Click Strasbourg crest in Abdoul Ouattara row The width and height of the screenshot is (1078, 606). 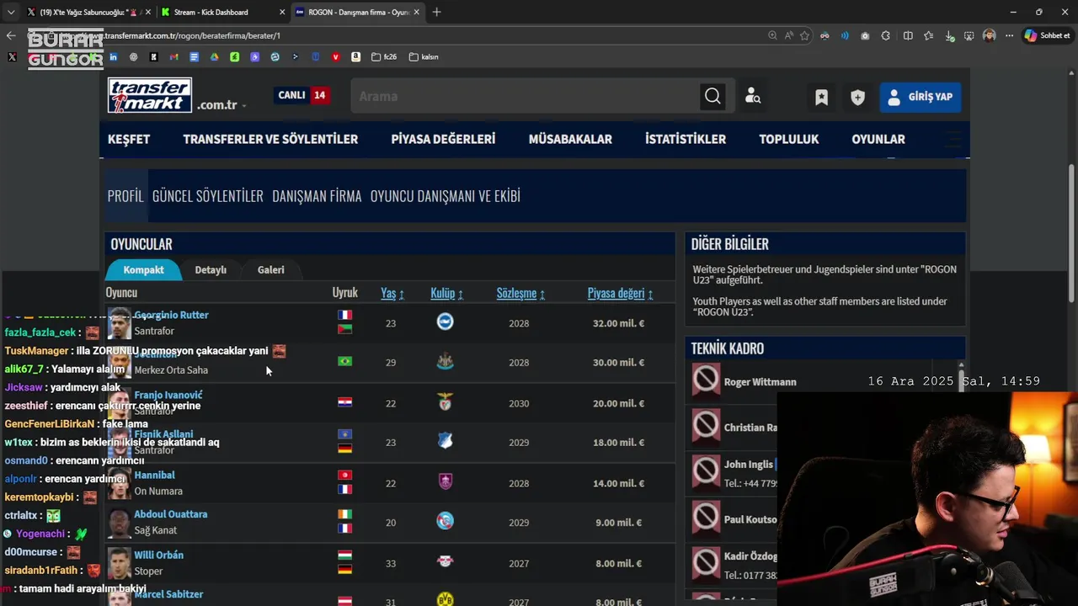[x=445, y=522]
